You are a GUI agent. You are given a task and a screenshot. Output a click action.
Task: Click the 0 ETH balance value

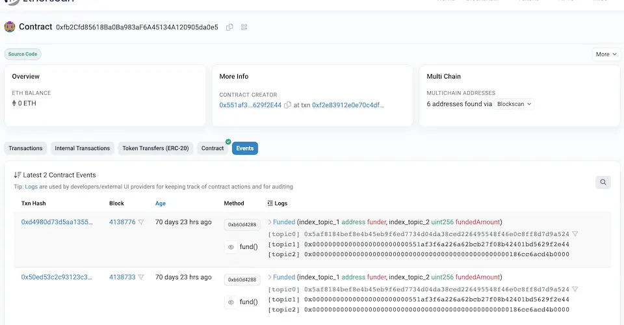24,103
